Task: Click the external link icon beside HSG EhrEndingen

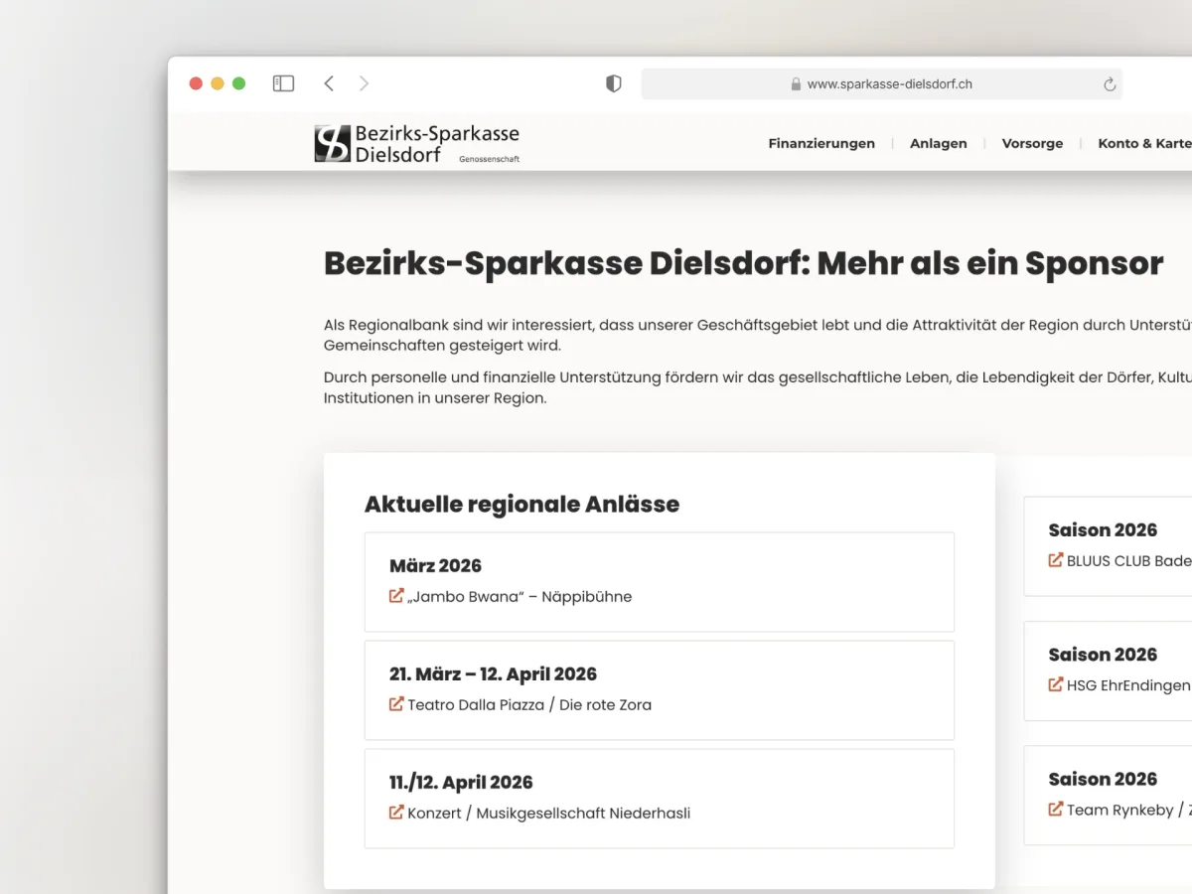Action: click(x=1056, y=684)
